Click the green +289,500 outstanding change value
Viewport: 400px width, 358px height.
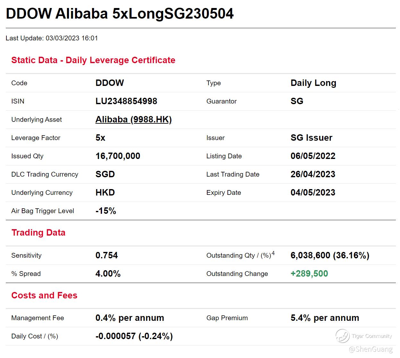coord(309,274)
